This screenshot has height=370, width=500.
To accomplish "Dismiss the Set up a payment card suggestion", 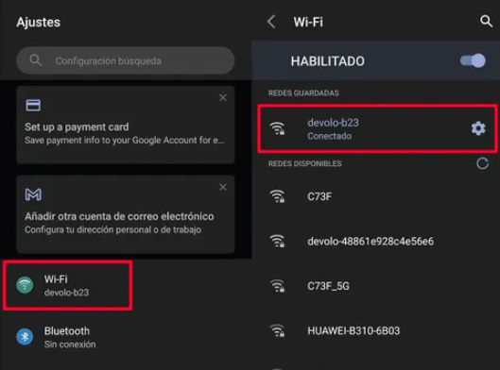I will 223,97.
